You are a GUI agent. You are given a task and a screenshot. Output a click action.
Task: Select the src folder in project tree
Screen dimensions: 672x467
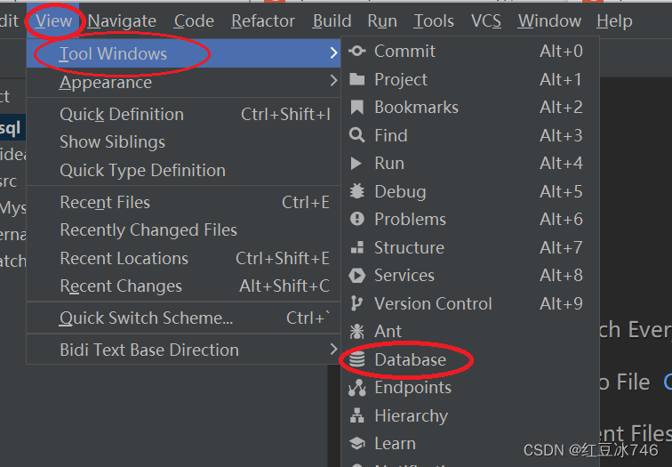tap(9, 181)
